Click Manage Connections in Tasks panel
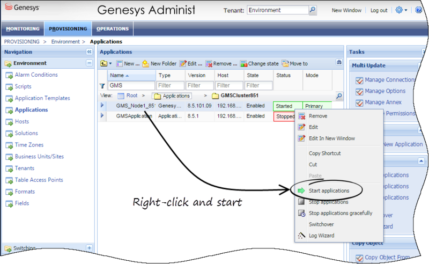Image resolution: width=429 pixels, height=264 pixels. [390, 80]
